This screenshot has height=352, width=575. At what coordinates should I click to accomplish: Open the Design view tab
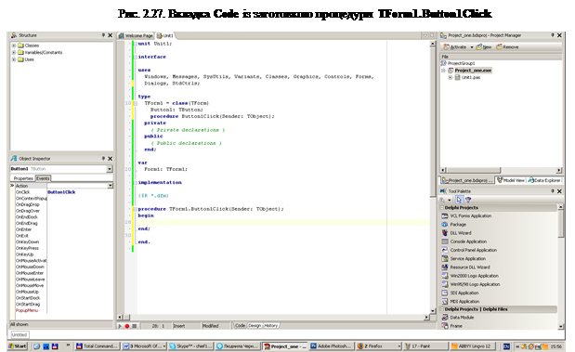255,326
